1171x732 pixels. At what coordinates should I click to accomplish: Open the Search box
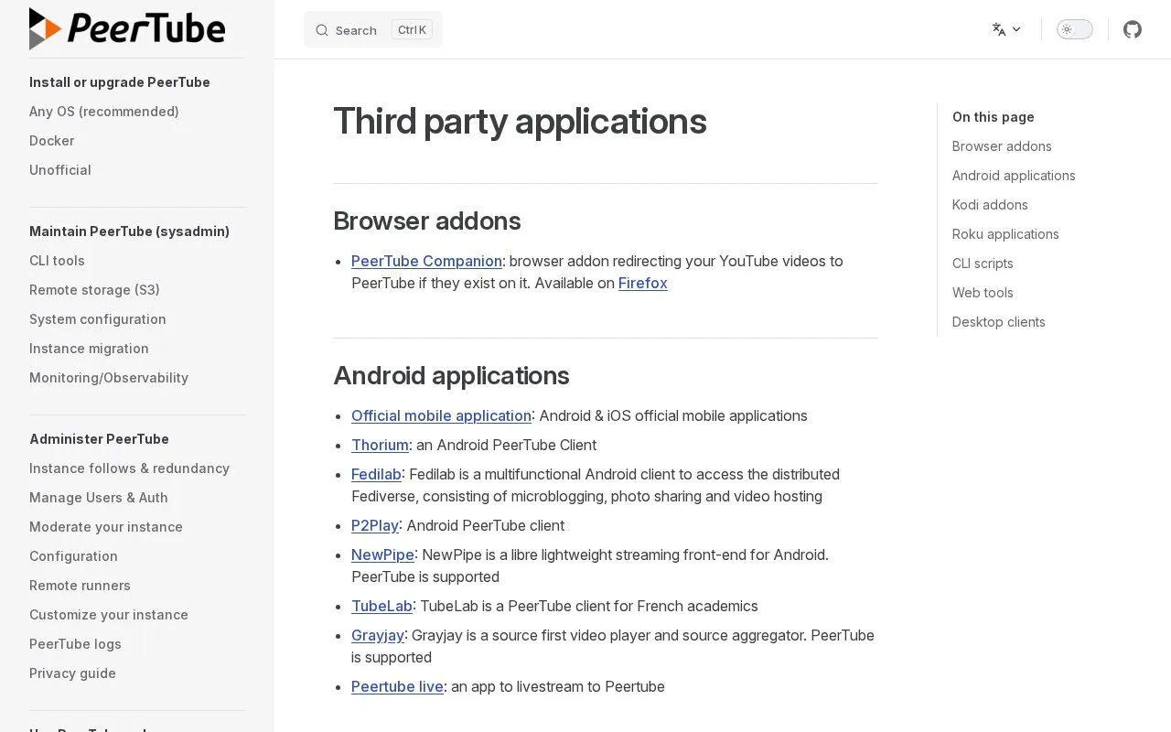(x=373, y=29)
